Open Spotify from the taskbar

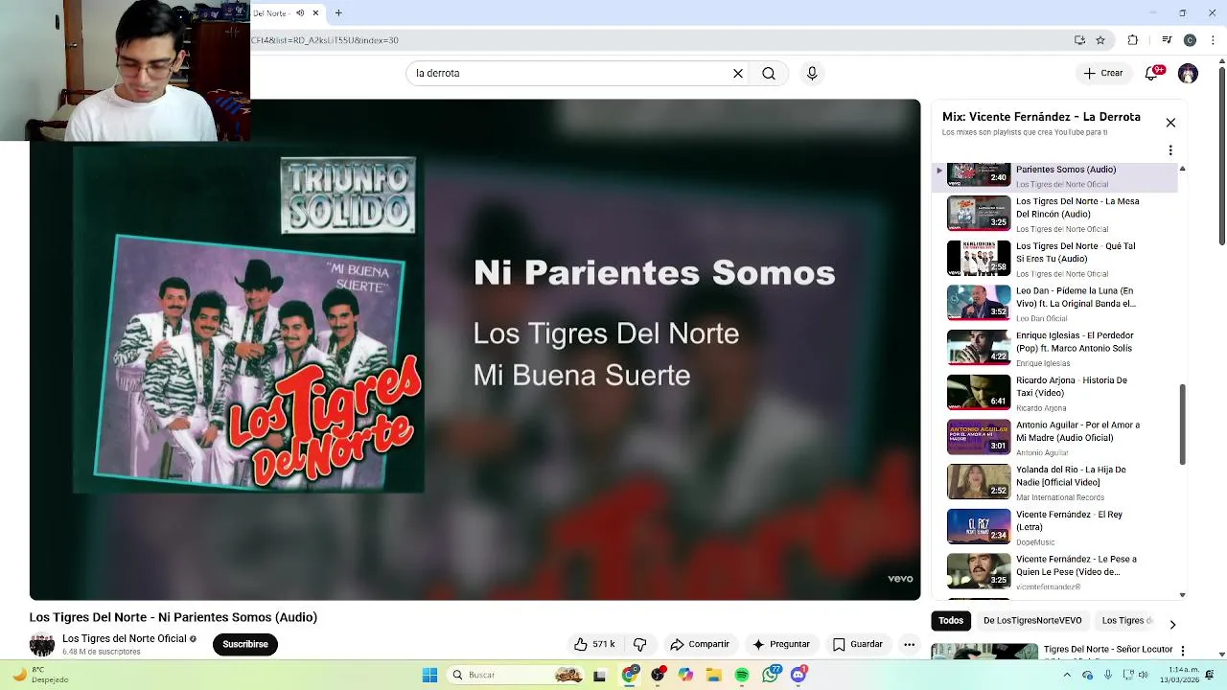(742, 675)
